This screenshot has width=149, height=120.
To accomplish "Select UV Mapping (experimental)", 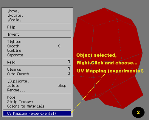I will tap(37, 113).
